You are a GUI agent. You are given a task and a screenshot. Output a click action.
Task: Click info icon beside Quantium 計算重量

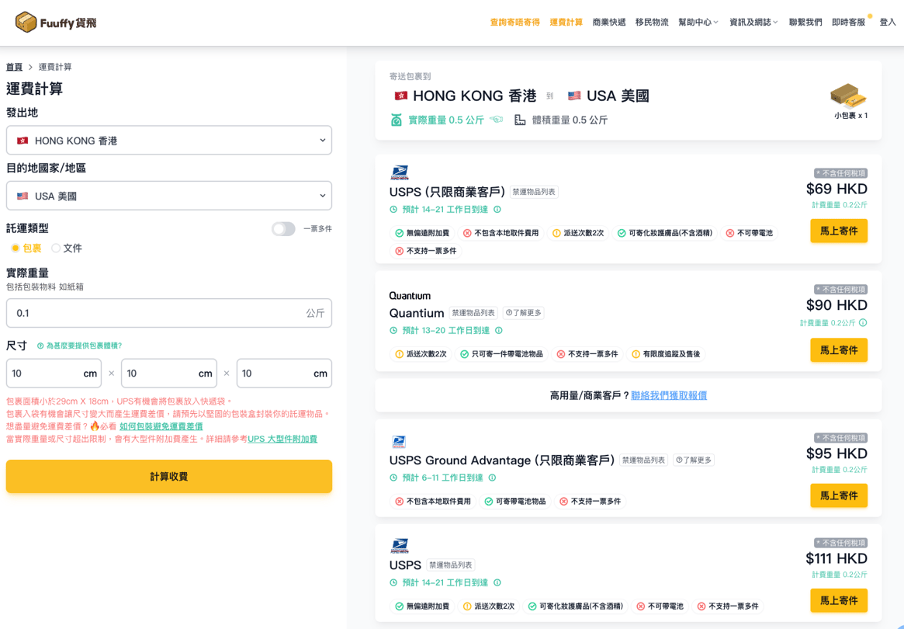pos(863,323)
